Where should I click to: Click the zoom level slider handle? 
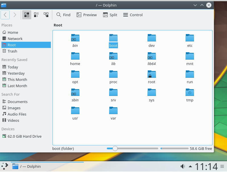tap(115, 148)
